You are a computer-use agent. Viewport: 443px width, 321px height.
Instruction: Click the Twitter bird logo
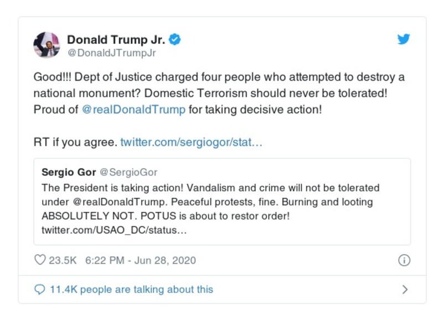pyautogui.click(x=404, y=39)
